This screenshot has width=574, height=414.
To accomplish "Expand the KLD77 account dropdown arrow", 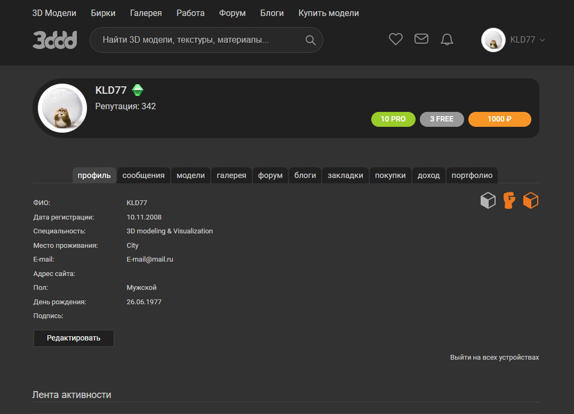I will (x=542, y=40).
